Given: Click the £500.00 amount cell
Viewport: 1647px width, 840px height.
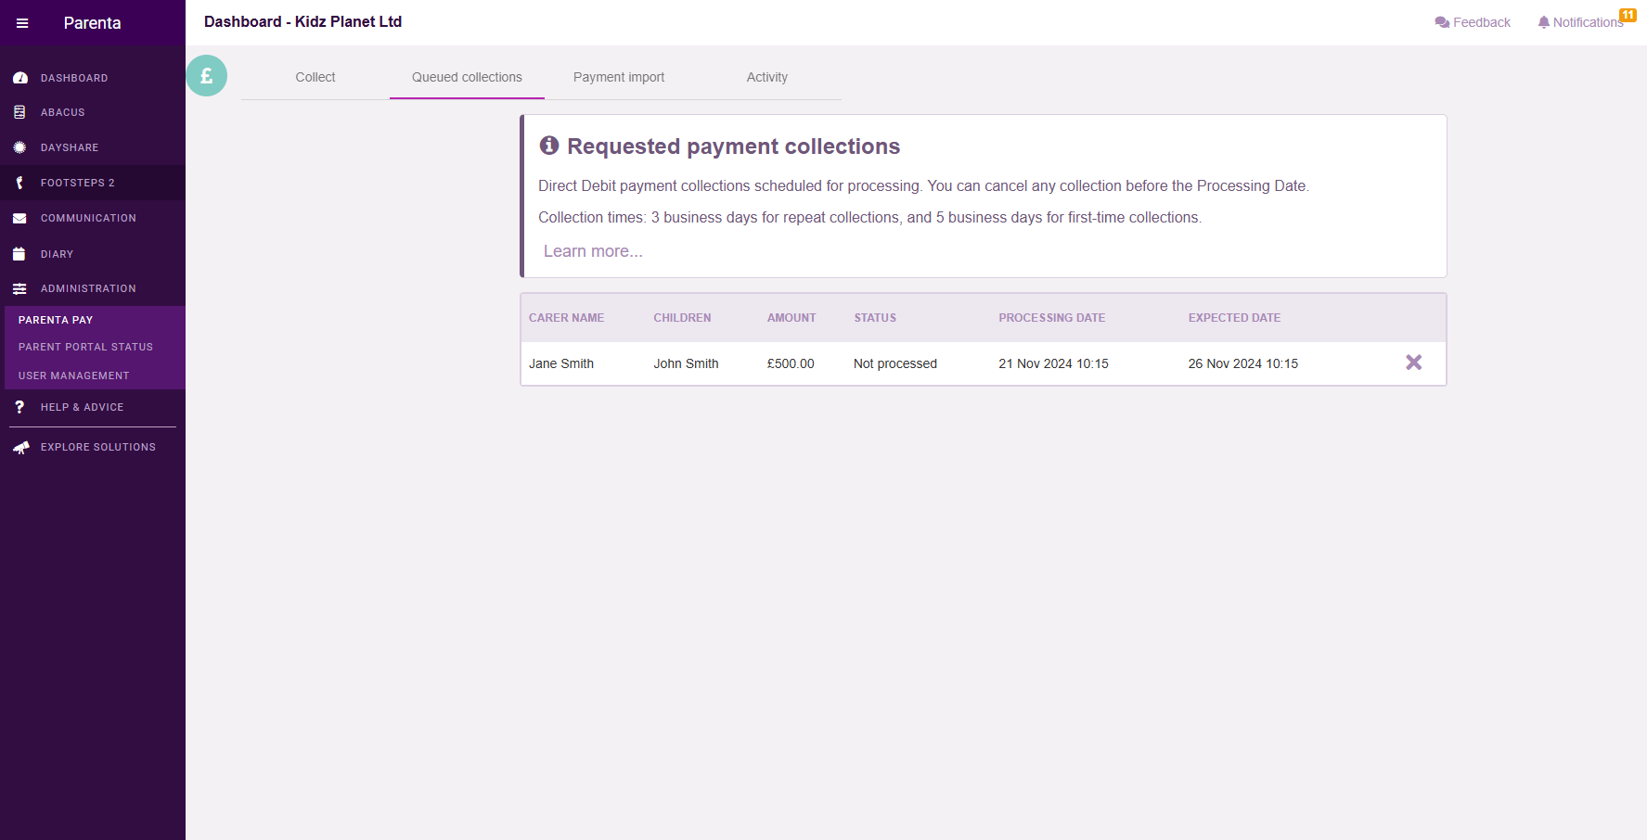Looking at the screenshot, I should (791, 363).
